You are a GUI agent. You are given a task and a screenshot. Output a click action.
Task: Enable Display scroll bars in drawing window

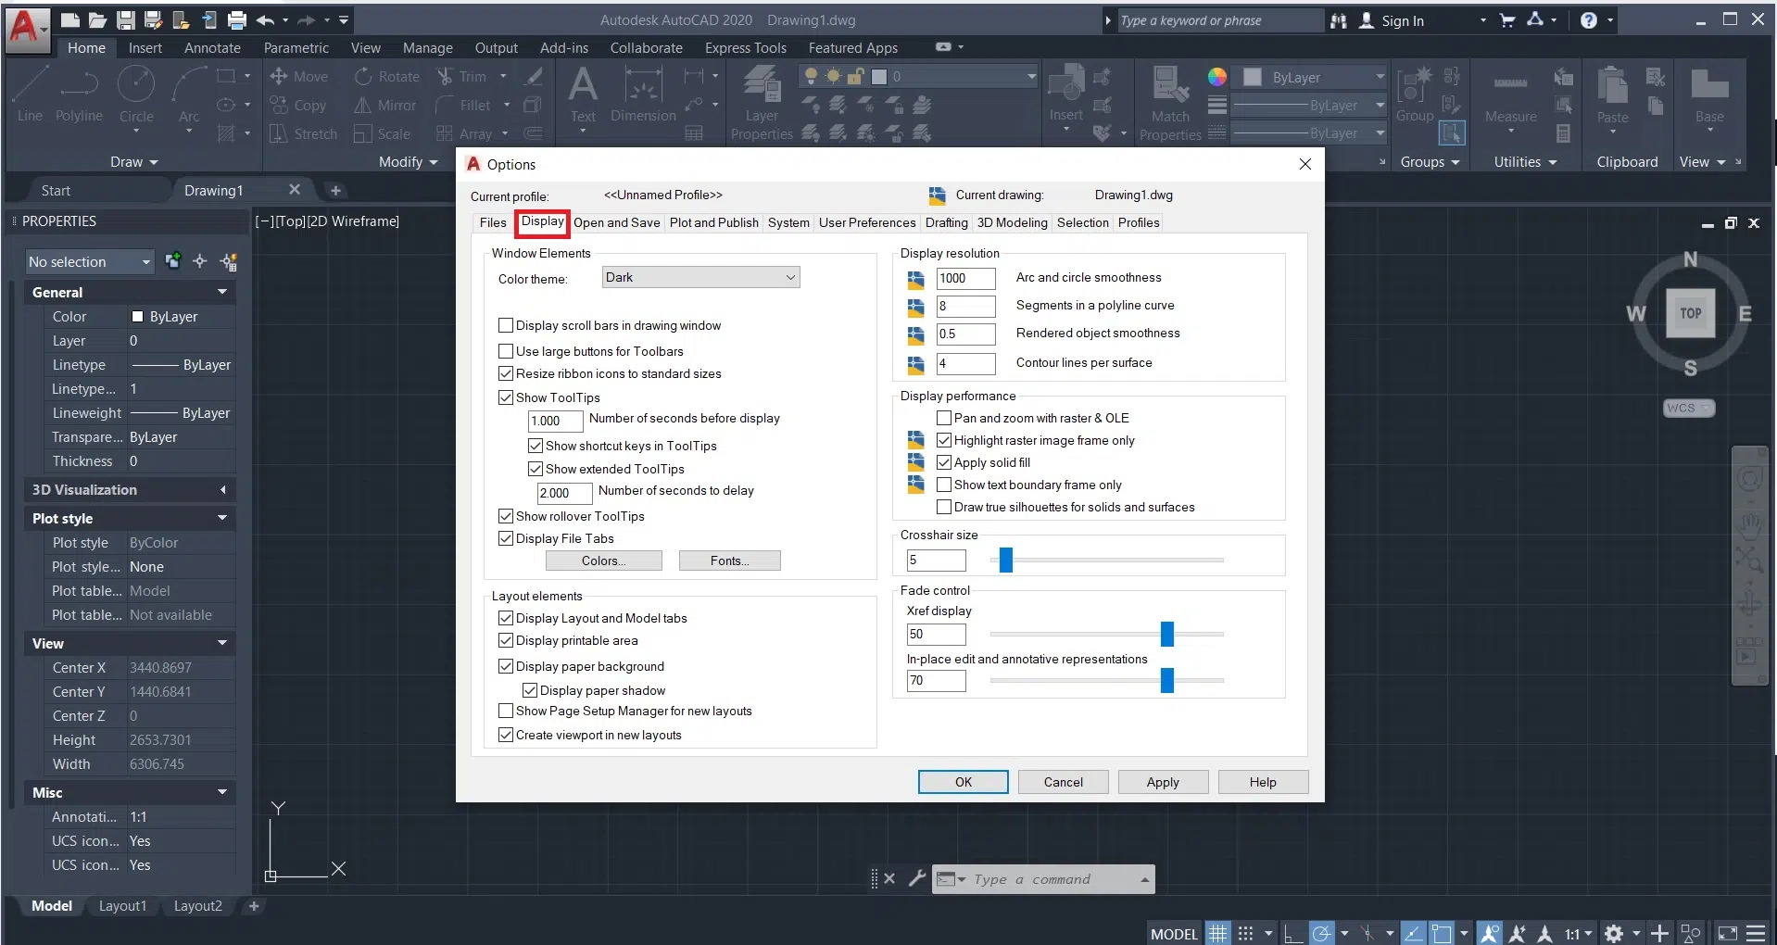(506, 325)
